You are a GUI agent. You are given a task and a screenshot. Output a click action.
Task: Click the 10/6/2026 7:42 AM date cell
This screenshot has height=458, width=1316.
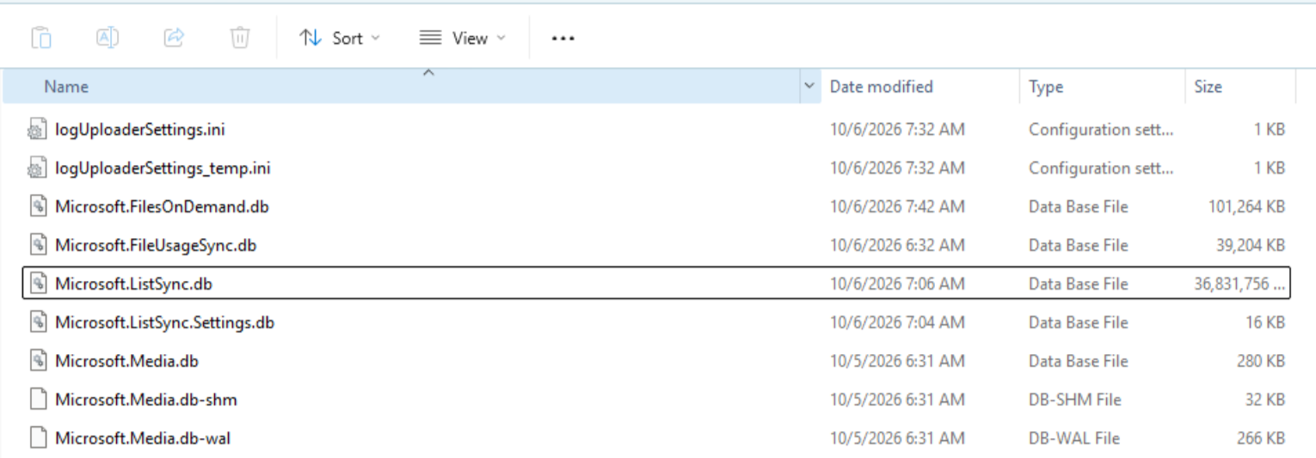tap(897, 207)
